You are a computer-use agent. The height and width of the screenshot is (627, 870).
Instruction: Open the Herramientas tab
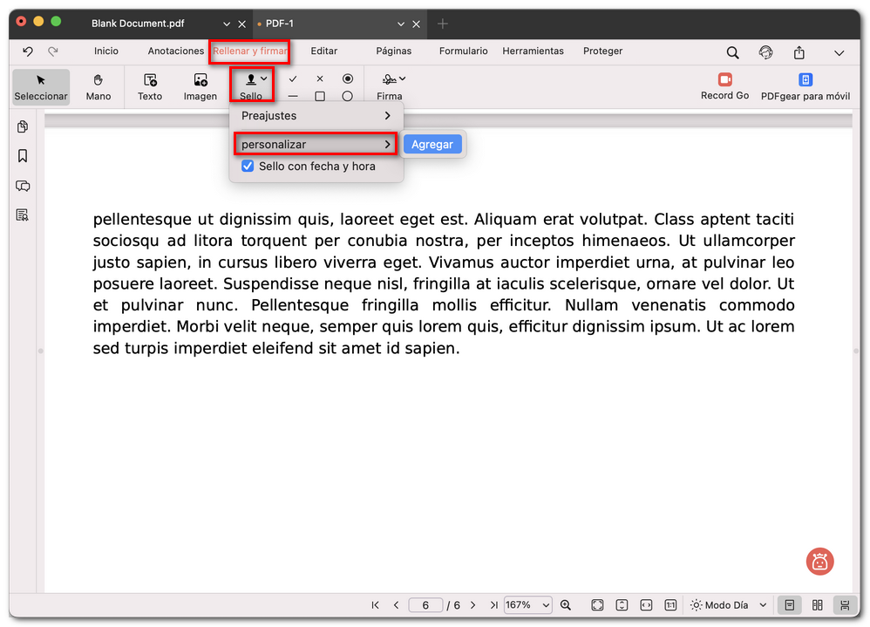(533, 51)
